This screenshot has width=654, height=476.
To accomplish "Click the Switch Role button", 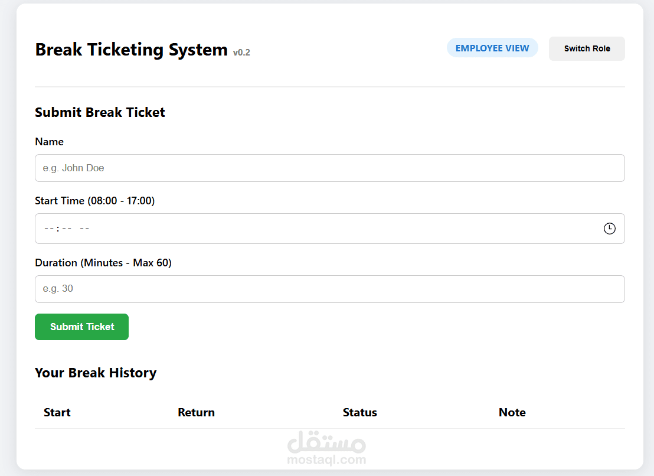I will [x=586, y=48].
